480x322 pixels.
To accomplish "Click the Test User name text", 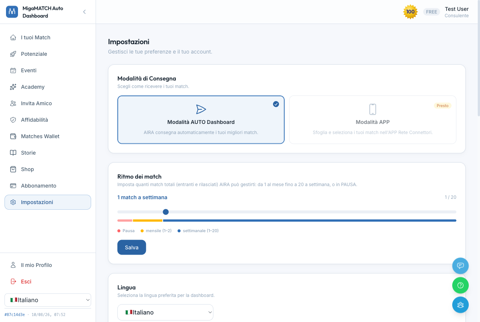I will point(457,9).
